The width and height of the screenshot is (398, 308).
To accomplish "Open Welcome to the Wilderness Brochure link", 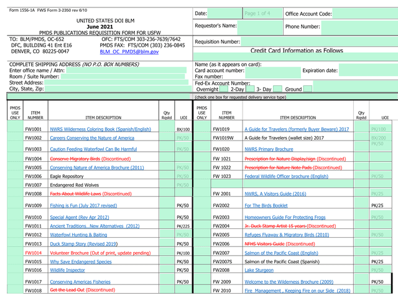I will click(x=289, y=282).
